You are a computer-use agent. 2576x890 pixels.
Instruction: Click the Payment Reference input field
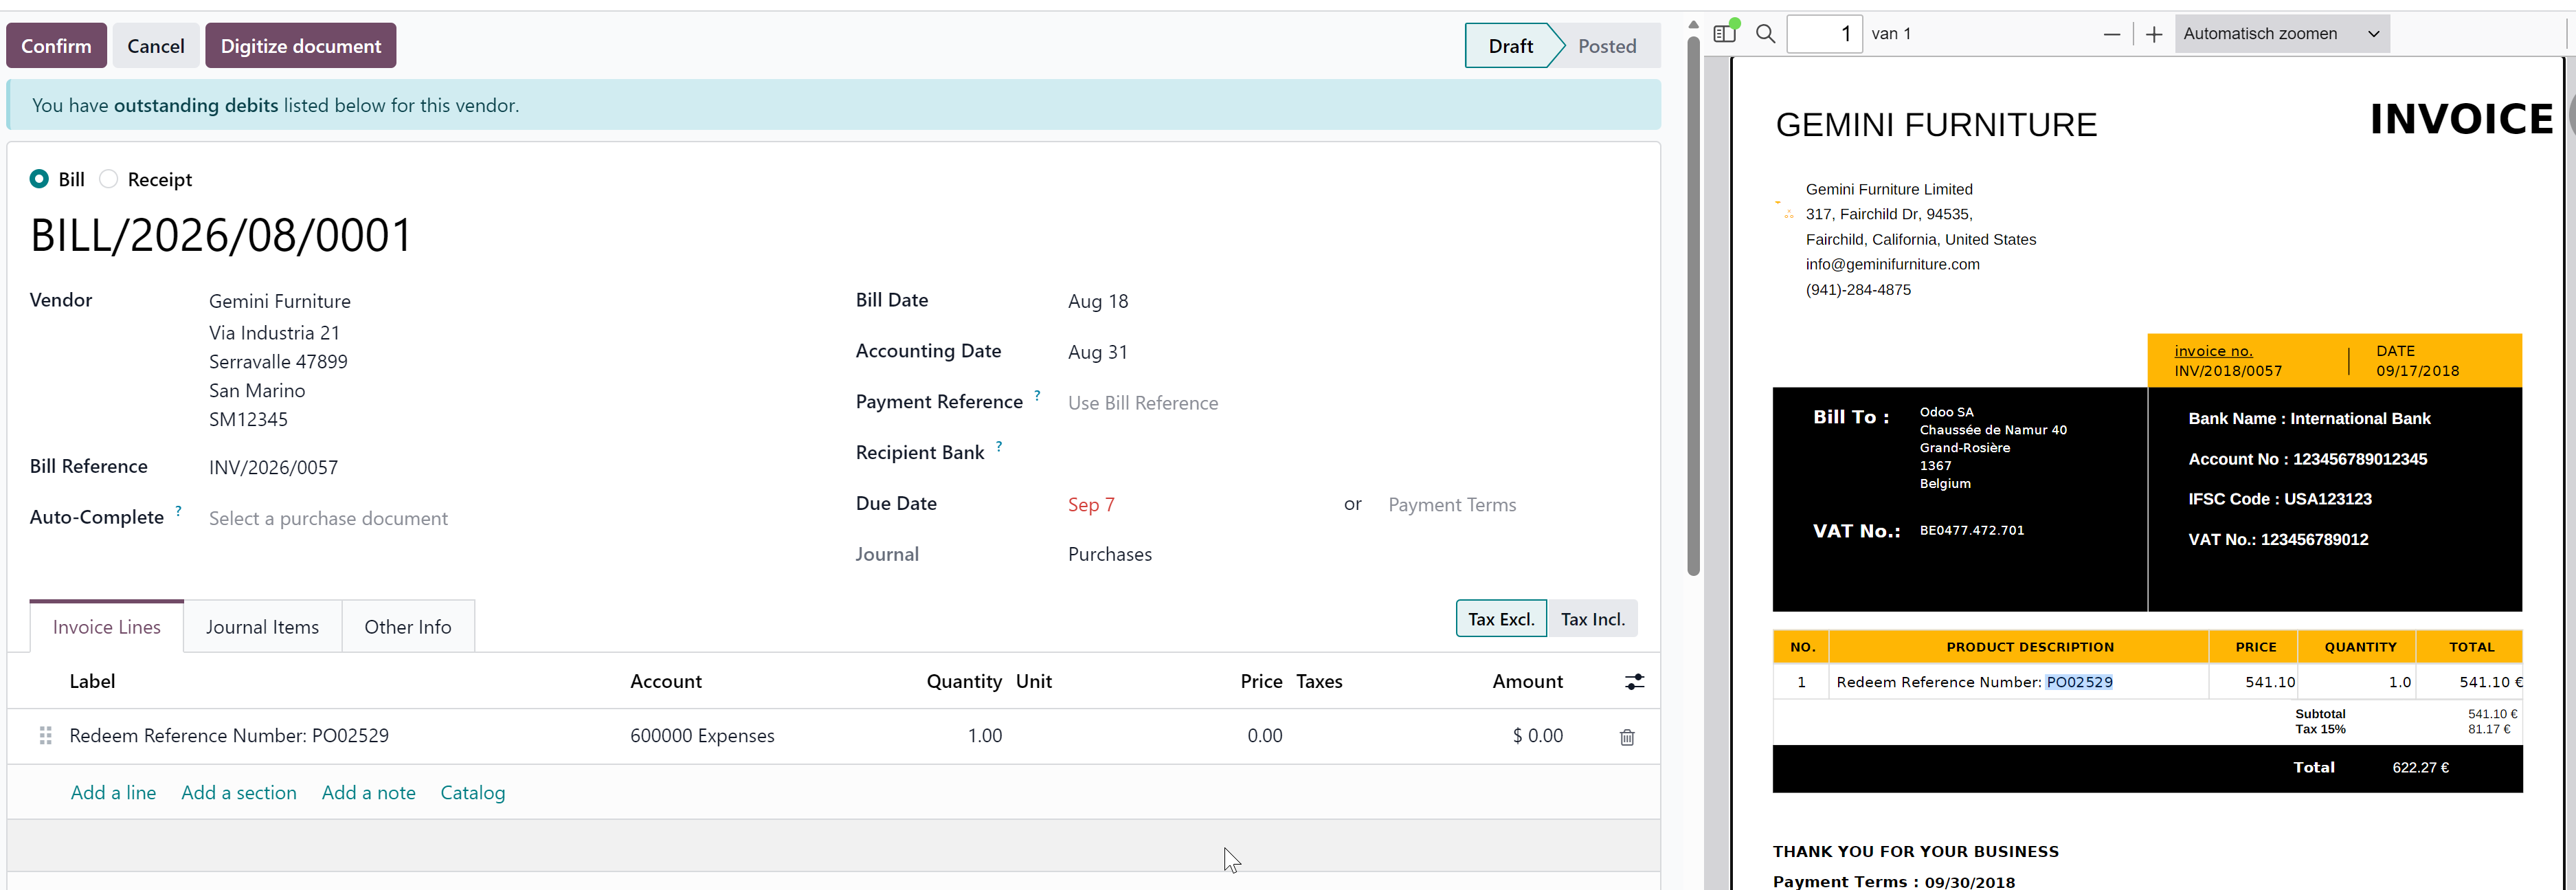click(x=1352, y=403)
